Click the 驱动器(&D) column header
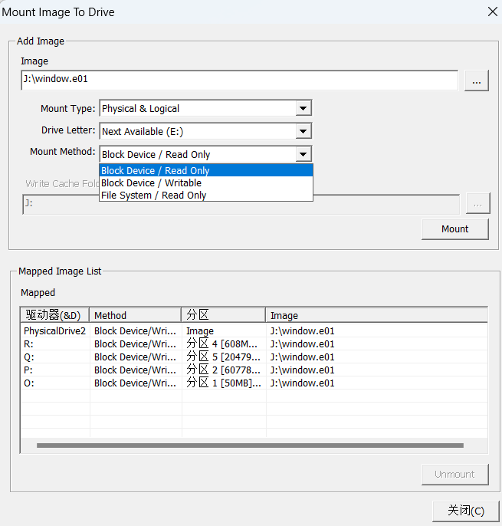The height and width of the screenshot is (526, 502). pyautogui.click(x=54, y=315)
